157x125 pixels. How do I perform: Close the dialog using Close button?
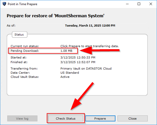[132, 119]
